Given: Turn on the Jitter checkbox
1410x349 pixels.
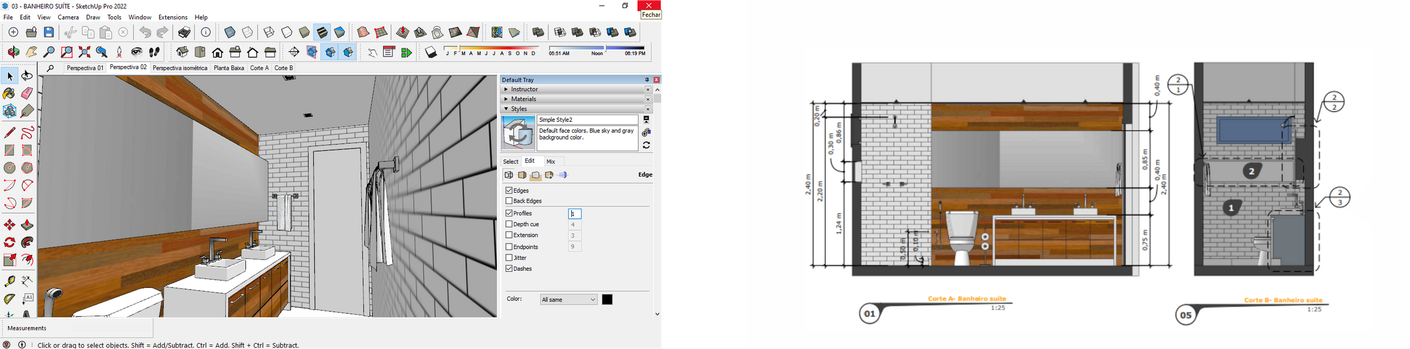Looking at the screenshot, I should (x=509, y=258).
